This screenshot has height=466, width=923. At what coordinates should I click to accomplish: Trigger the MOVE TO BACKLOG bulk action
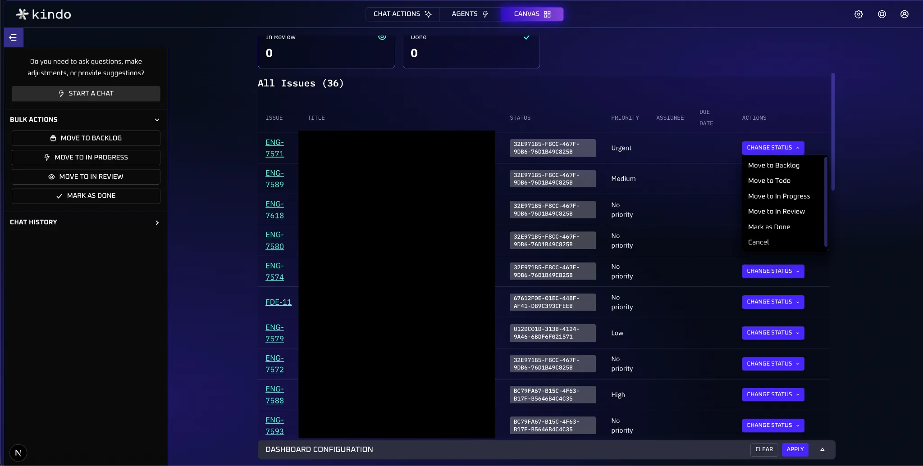click(86, 138)
